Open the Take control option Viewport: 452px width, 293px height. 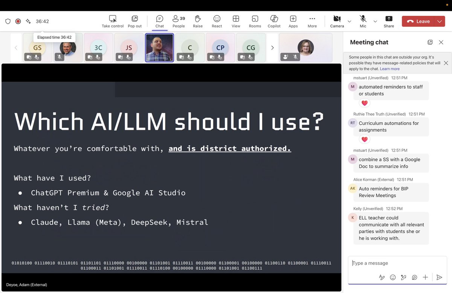[x=113, y=21]
